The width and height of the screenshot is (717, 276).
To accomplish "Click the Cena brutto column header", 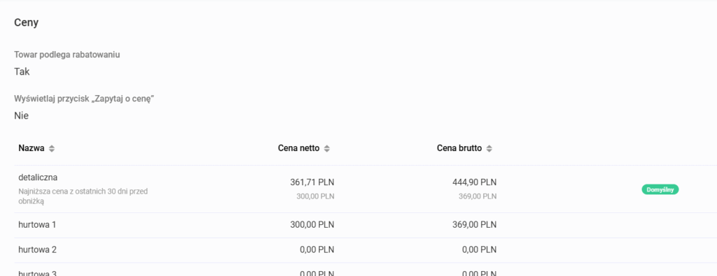I will point(459,148).
